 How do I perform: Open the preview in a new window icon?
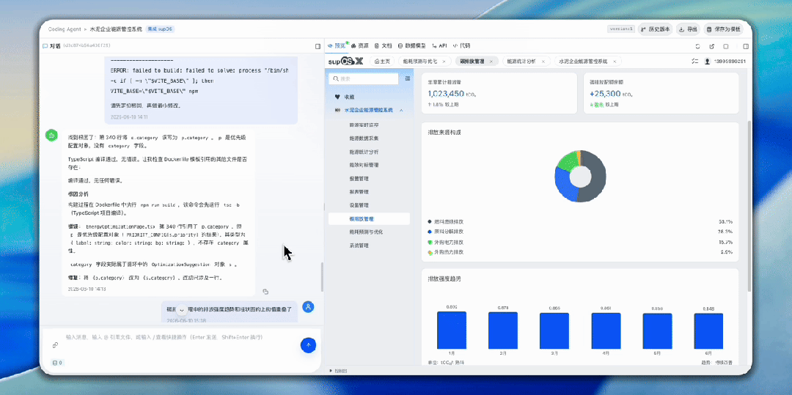711,46
